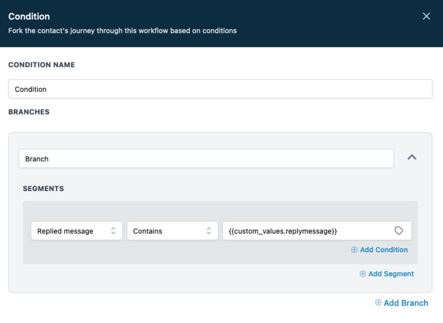
Task: Close the Condition panel with the X
Action: pos(426,16)
